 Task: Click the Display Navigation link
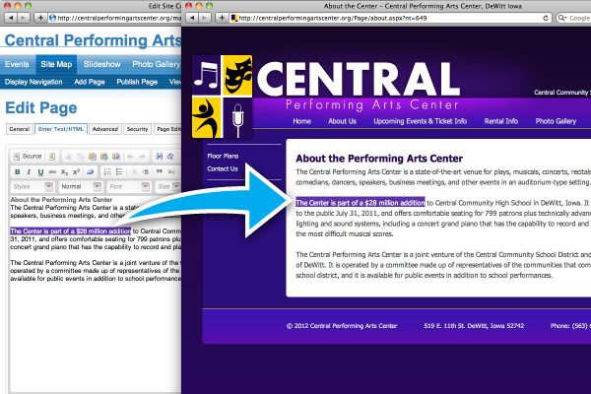point(33,82)
